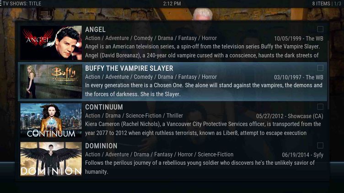344x193 pixels.
Task: Open BUFFY THE VAMPIRE SLAYER title
Action: coord(129,68)
